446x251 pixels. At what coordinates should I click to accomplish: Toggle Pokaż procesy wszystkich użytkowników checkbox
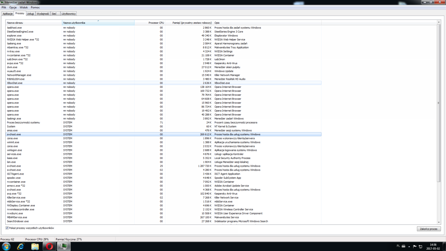pos(7,228)
